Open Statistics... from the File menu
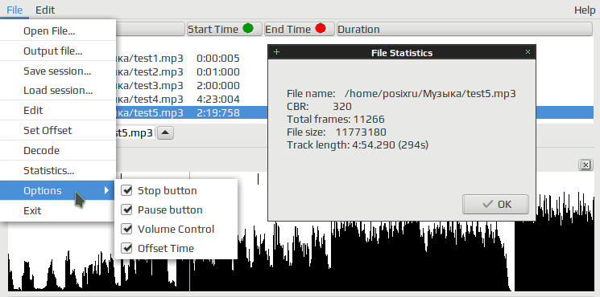The width and height of the screenshot is (600, 297). [x=58, y=171]
